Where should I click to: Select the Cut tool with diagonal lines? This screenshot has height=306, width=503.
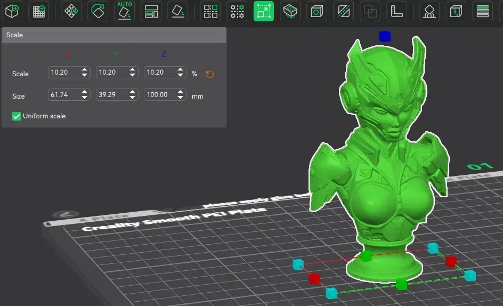point(344,11)
